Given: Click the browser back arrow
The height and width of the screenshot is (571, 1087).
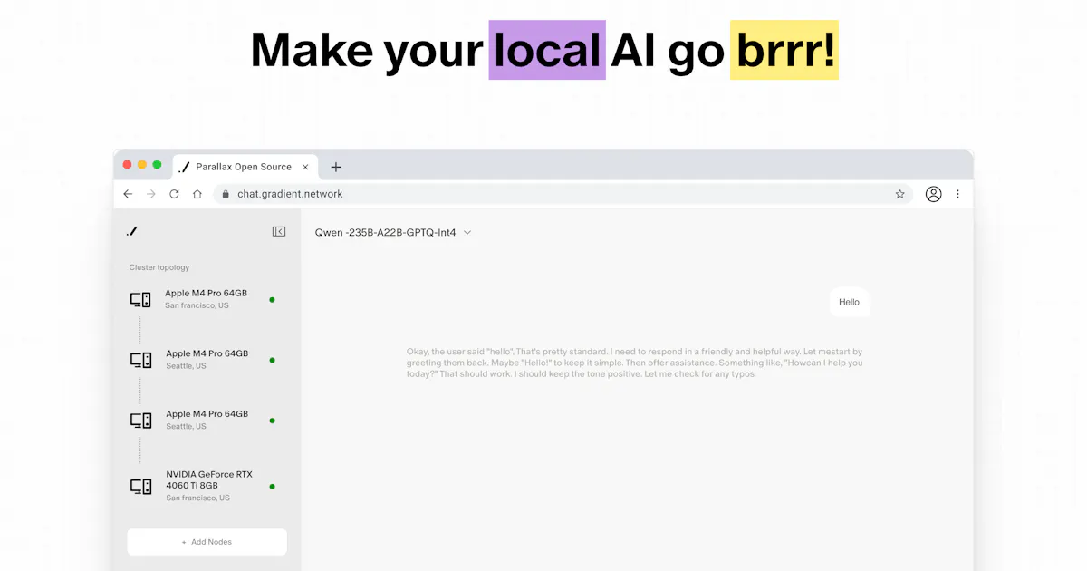Looking at the screenshot, I should 128,194.
